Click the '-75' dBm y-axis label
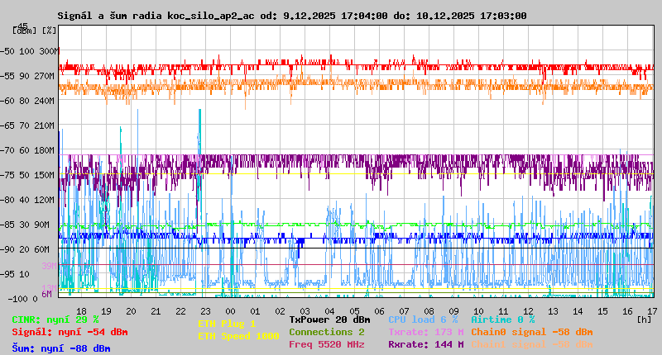Screen dimensions: 662x355 tap(7, 175)
